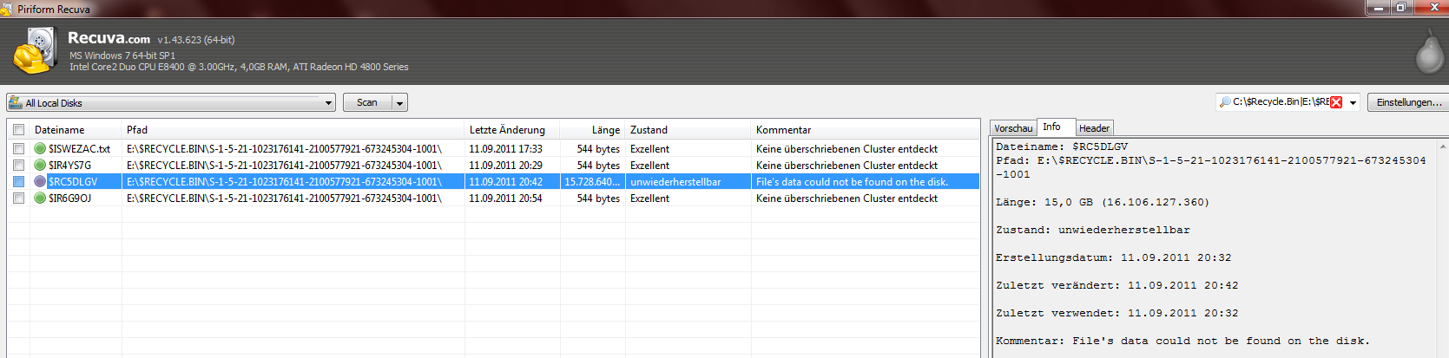Screen dimensions: 1449x358
Task: Open Einstellungen settings button
Action: [1408, 102]
